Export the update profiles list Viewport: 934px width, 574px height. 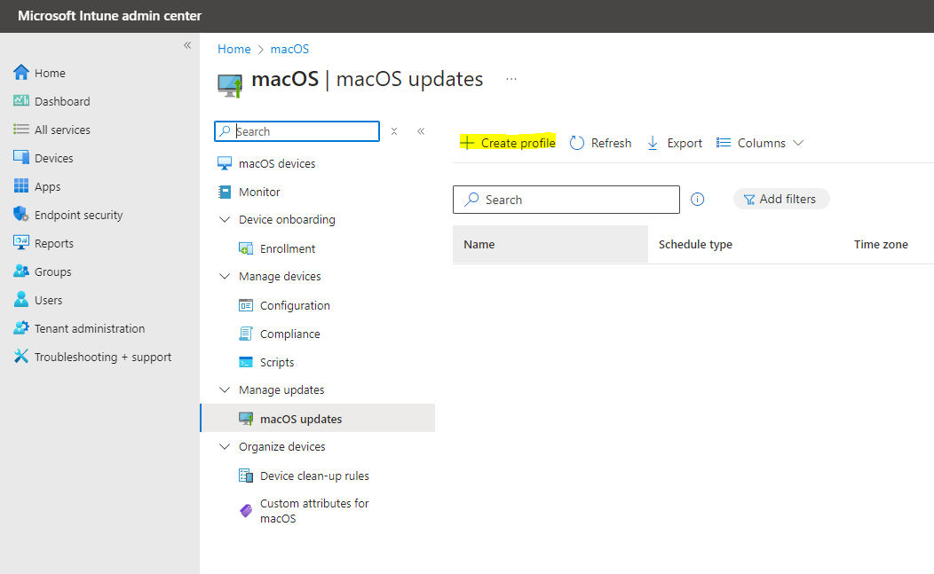coord(674,143)
